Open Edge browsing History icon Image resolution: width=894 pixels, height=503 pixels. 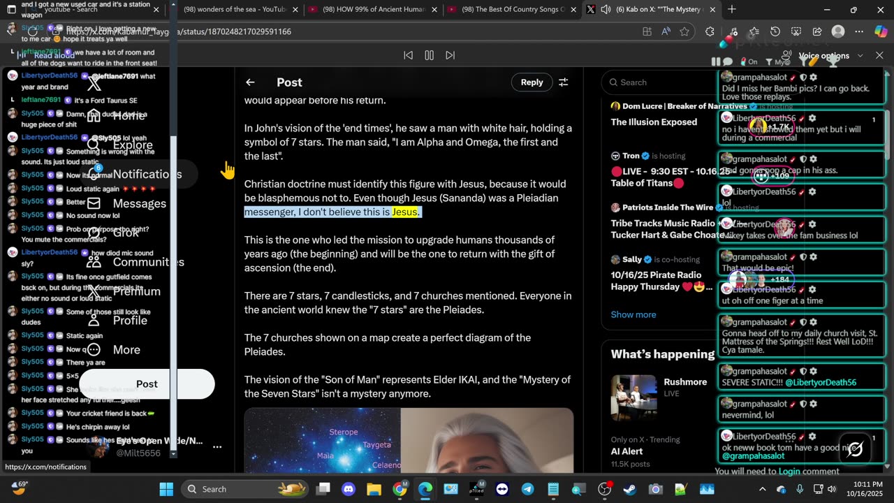[775, 31]
